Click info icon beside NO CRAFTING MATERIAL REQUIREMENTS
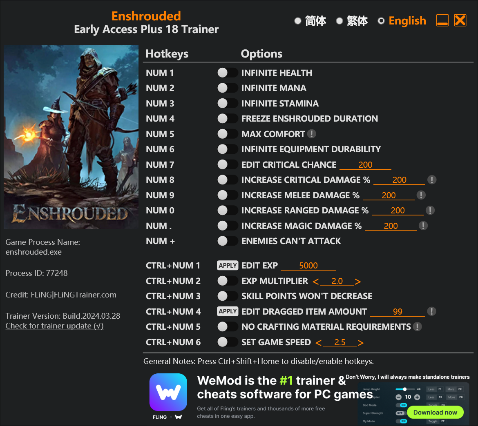The image size is (478, 426). pyautogui.click(x=418, y=327)
